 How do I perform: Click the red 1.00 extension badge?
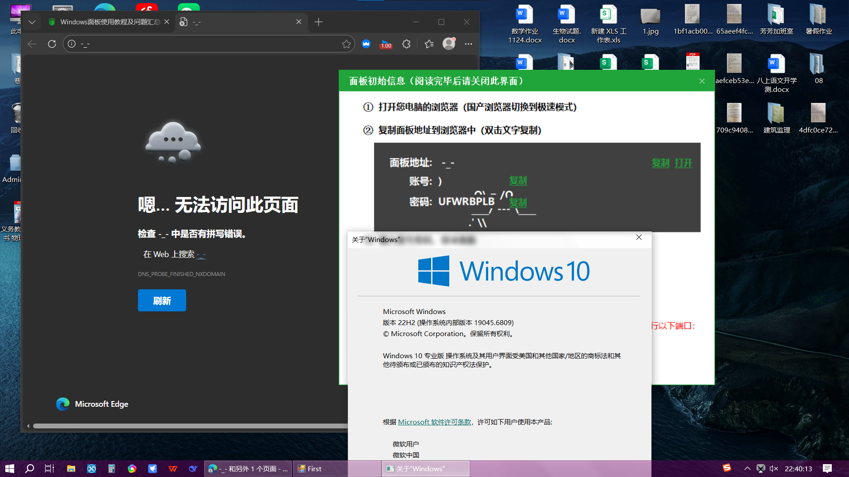pyautogui.click(x=386, y=44)
